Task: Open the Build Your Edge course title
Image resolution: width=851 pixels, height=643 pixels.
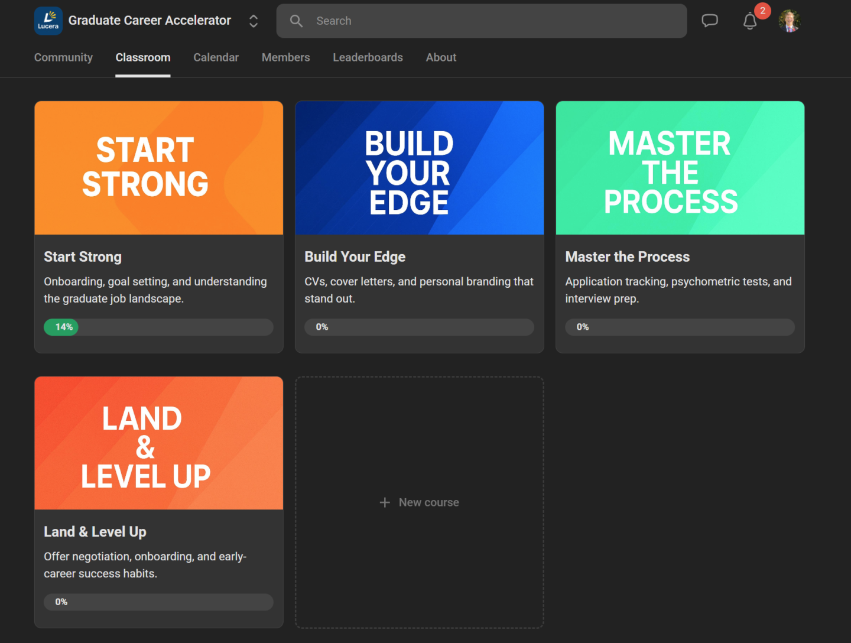Action: click(355, 256)
